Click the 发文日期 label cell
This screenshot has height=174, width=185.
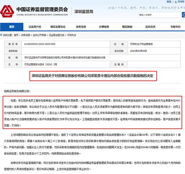(119, 51)
